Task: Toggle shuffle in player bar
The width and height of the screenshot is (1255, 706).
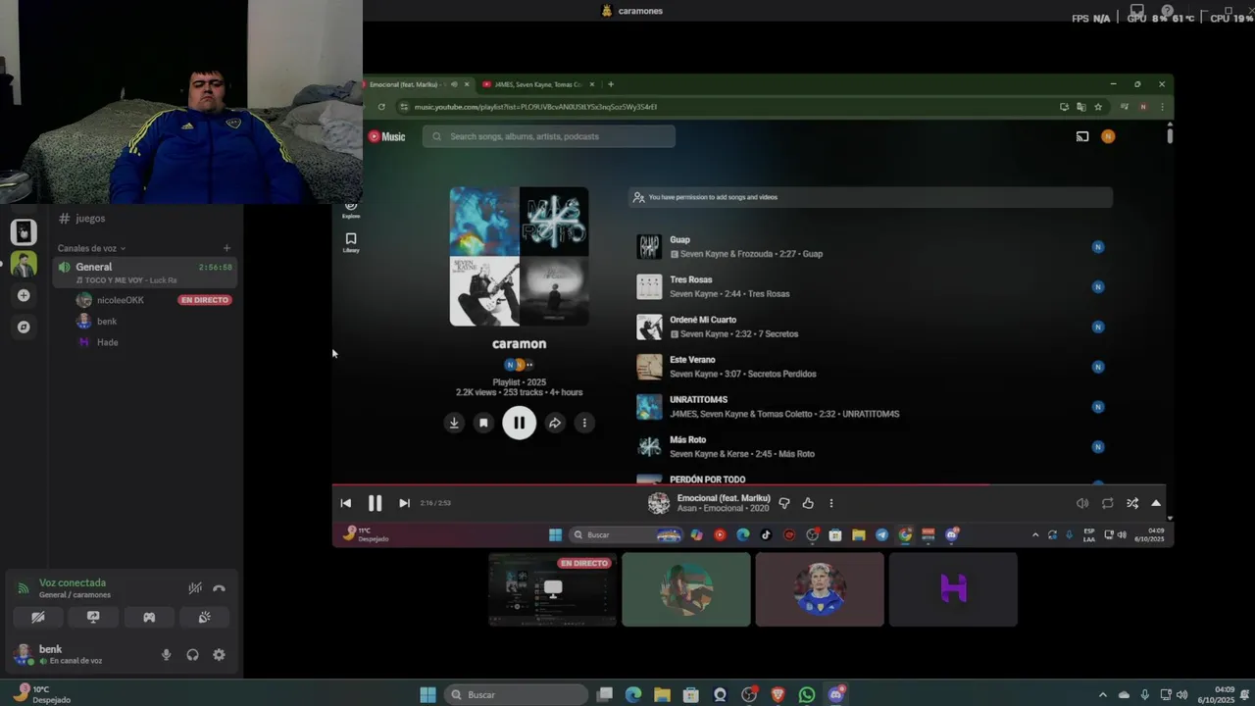Action: [x=1132, y=503]
